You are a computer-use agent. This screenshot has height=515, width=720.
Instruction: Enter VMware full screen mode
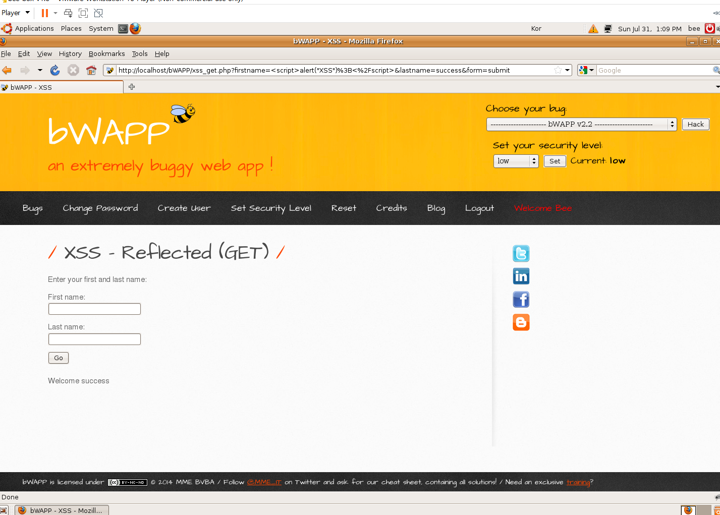tap(83, 13)
